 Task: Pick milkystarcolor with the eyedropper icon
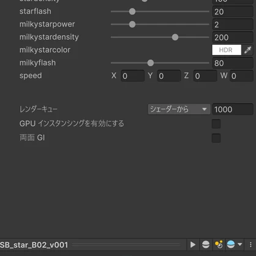(247, 50)
